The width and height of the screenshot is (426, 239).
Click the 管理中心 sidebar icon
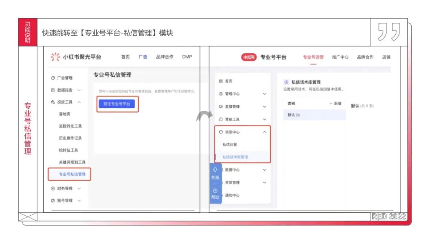click(x=221, y=94)
